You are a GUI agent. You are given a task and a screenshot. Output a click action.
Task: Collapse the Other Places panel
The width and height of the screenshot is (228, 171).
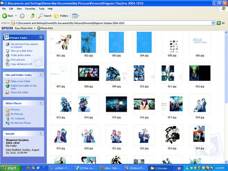pyautogui.click(x=41, y=103)
